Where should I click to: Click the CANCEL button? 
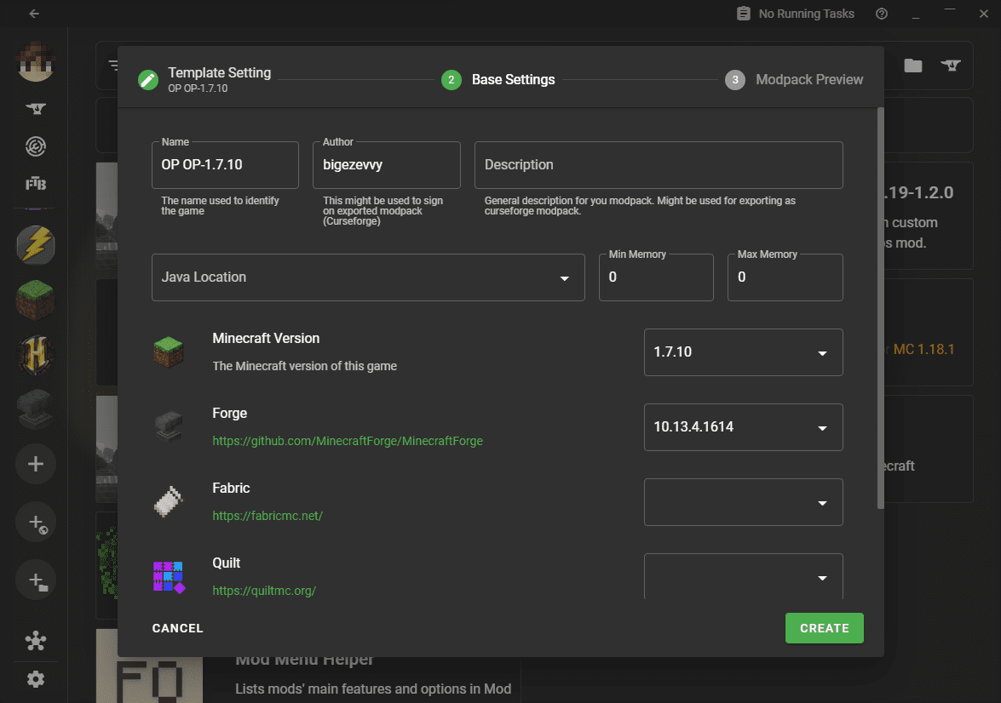pos(177,628)
